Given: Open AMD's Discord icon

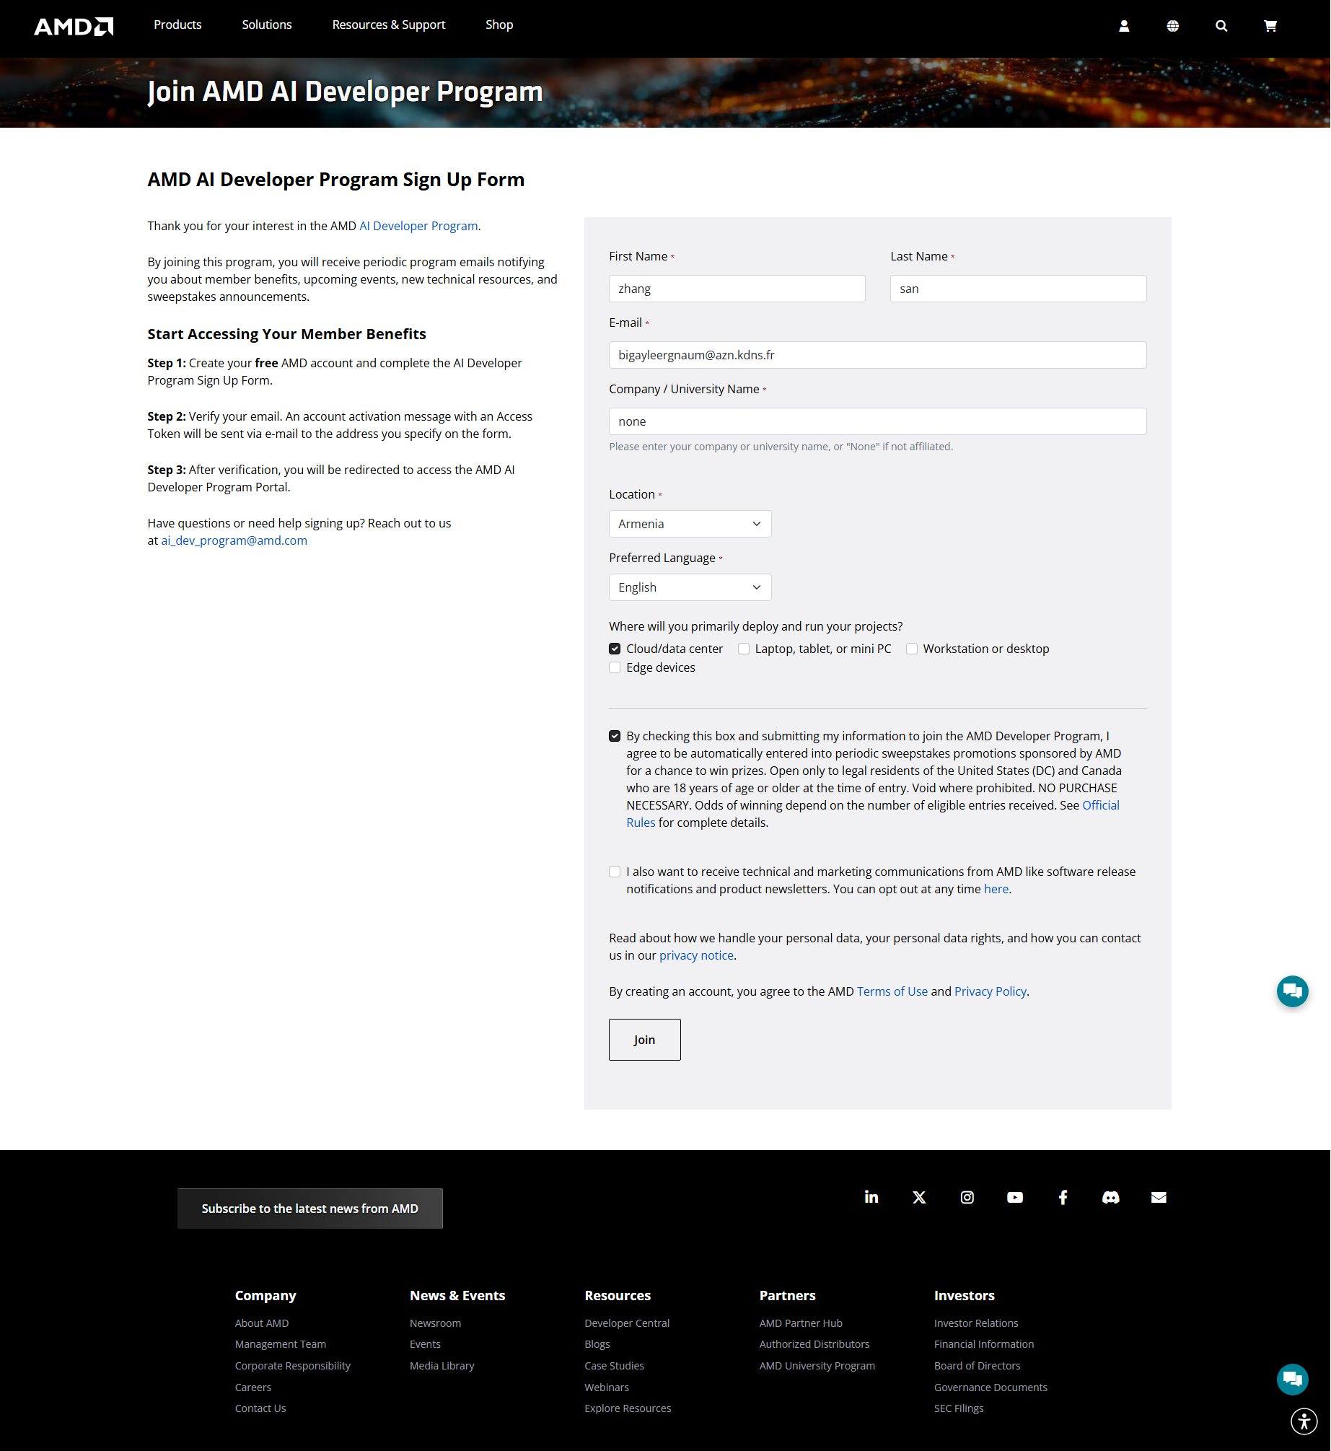Looking at the screenshot, I should pos(1111,1197).
